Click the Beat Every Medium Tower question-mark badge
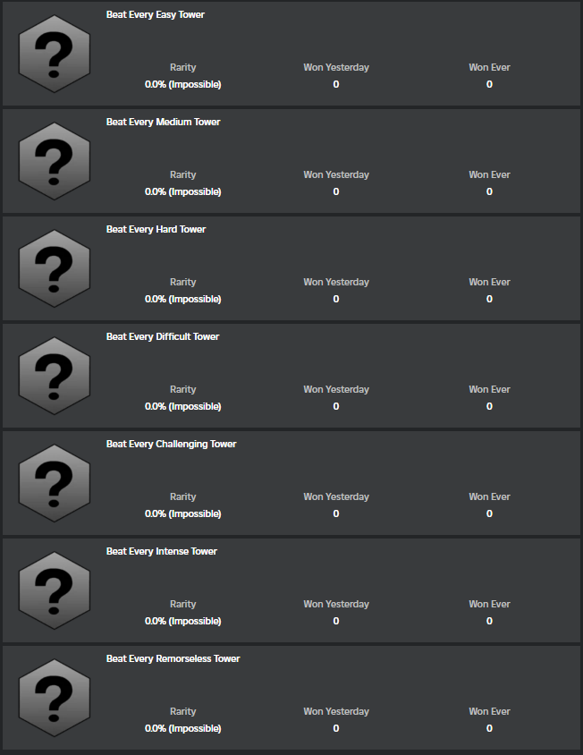This screenshot has width=583, height=755. point(54,159)
